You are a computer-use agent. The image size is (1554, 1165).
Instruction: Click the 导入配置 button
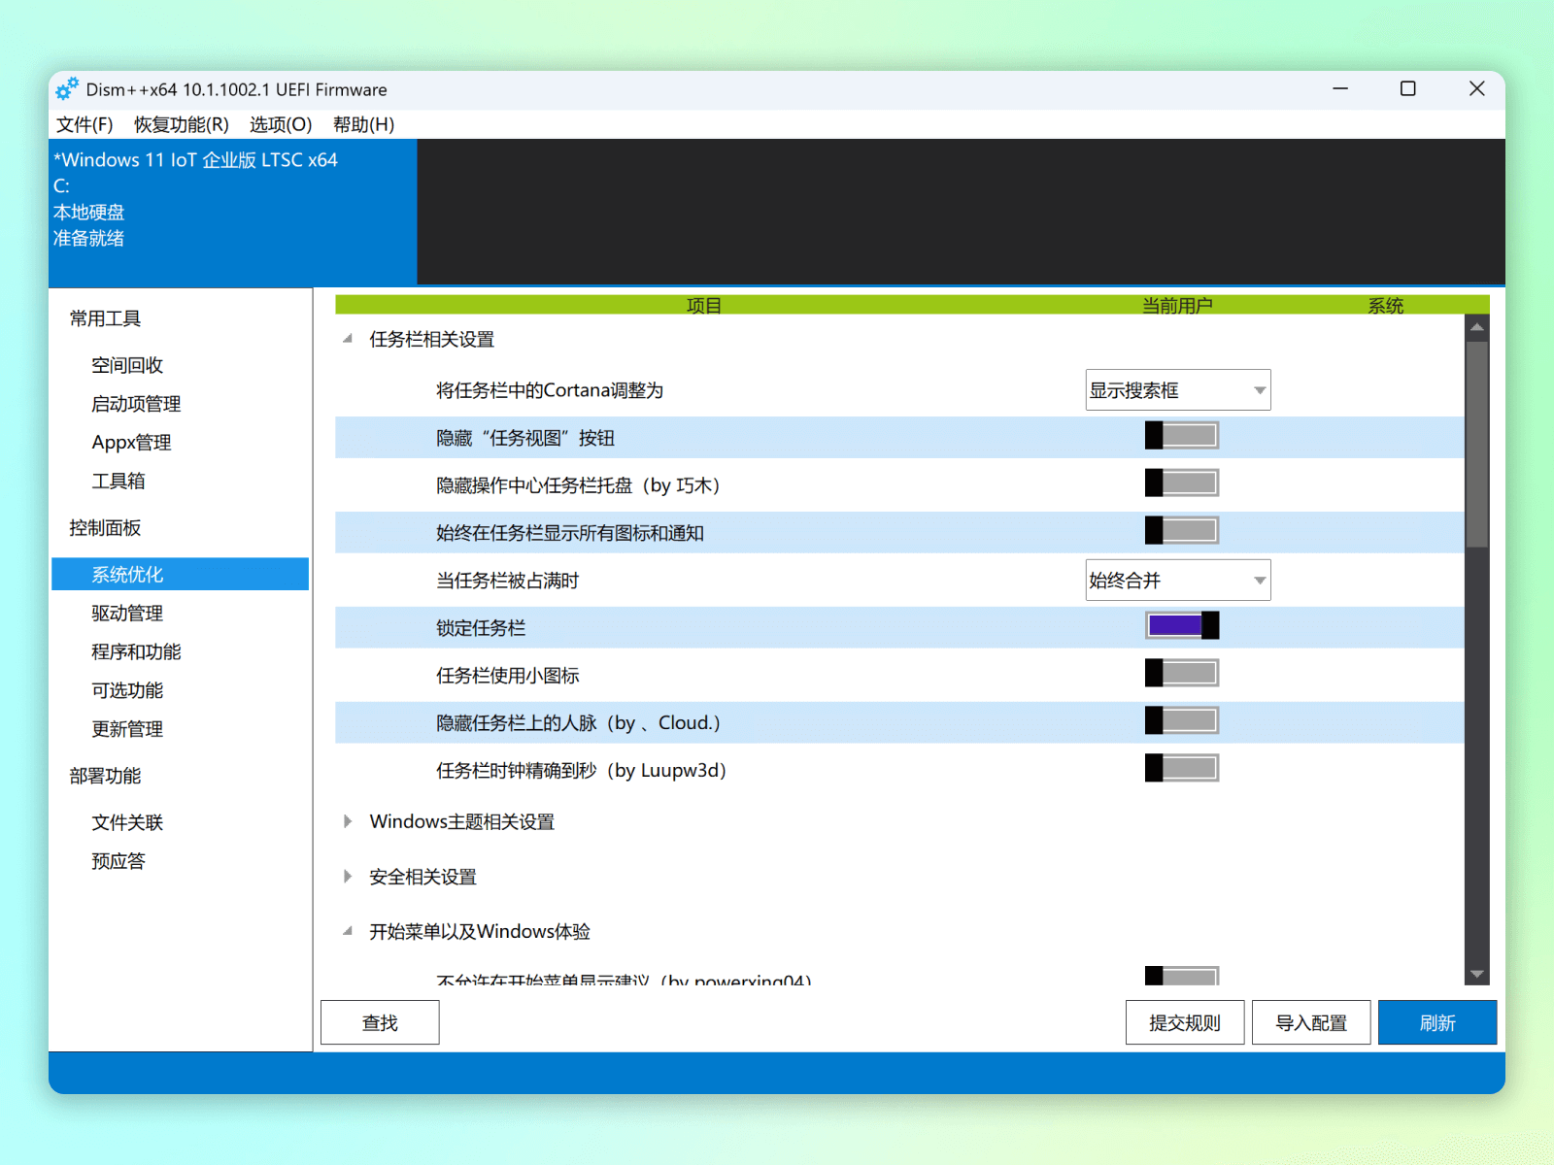(1310, 1023)
